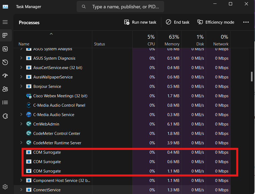Click the CmWebAdmin process icon
The width and height of the screenshot is (255, 194).
pyautogui.click(x=29, y=124)
